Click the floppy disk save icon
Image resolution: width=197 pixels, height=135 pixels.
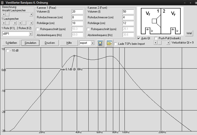(x=100, y=44)
